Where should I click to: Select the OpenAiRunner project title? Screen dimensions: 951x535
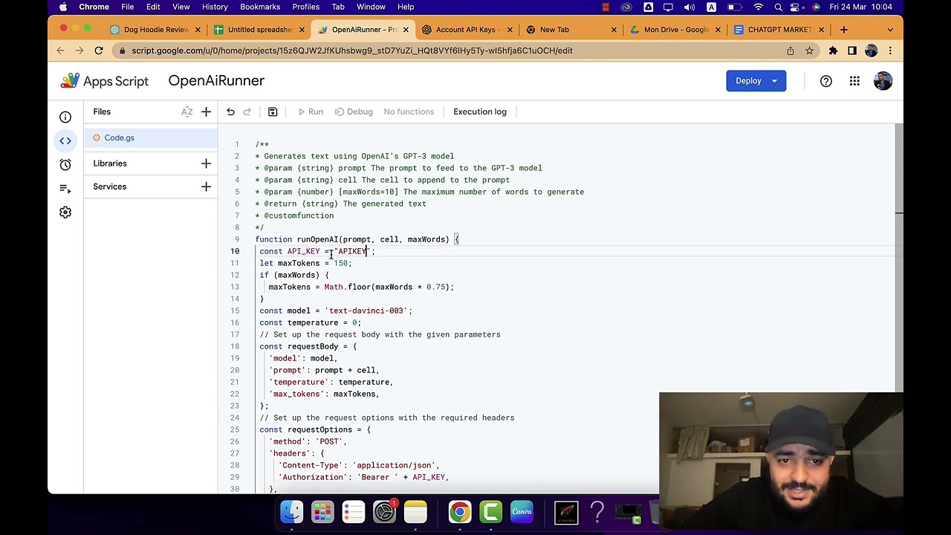(216, 80)
